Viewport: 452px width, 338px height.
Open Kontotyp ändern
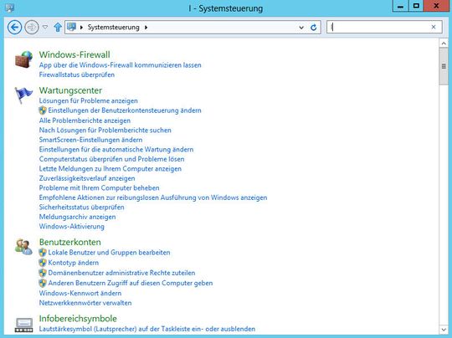(x=73, y=263)
